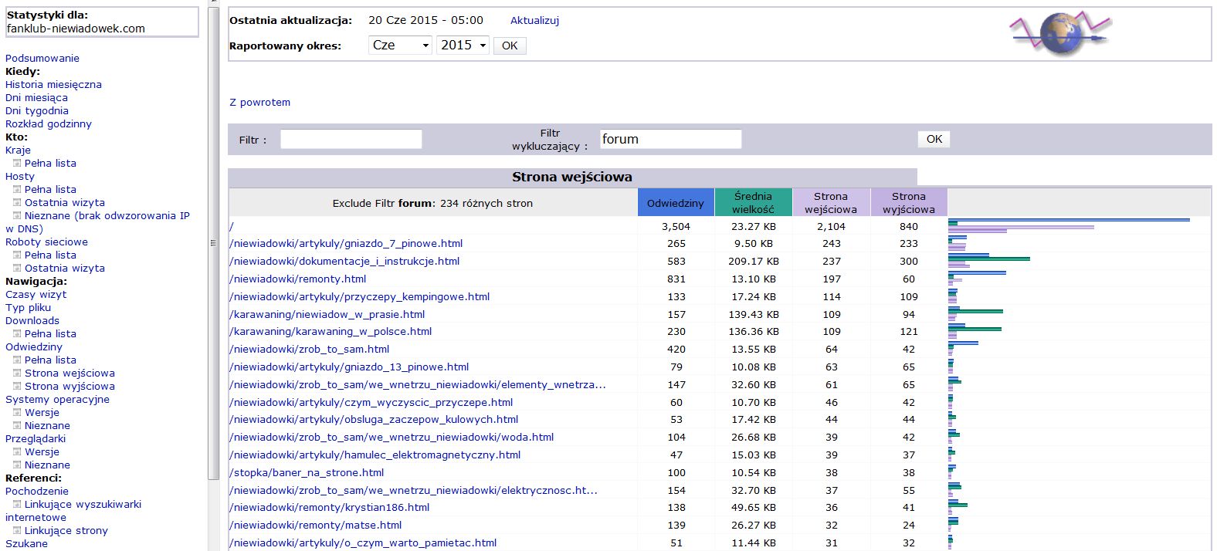Click the icon next to 'Linkujące wyszukiwarki'
Image resolution: width=1217 pixels, height=551 pixels.
coord(17,505)
